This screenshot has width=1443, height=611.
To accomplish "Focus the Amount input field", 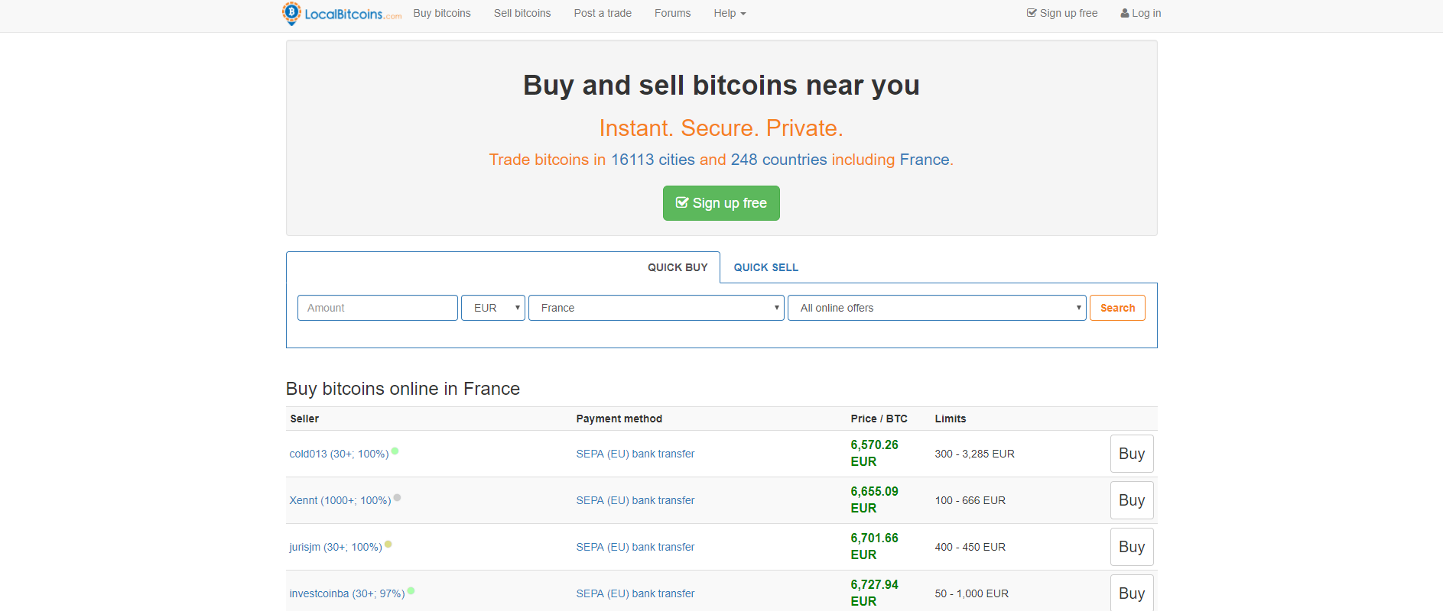I will (x=378, y=308).
